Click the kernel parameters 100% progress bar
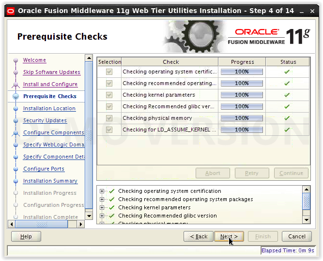Viewport: 323px width, 261px height. [x=242, y=95]
